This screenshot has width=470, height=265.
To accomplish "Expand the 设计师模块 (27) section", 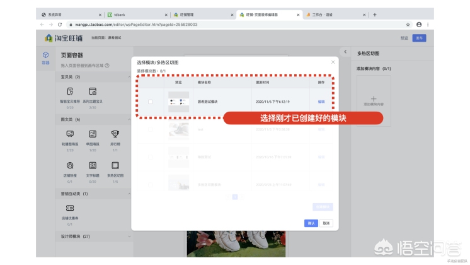I will (x=129, y=237).
